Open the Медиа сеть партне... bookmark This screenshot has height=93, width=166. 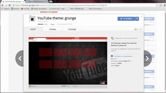coord(39,9)
